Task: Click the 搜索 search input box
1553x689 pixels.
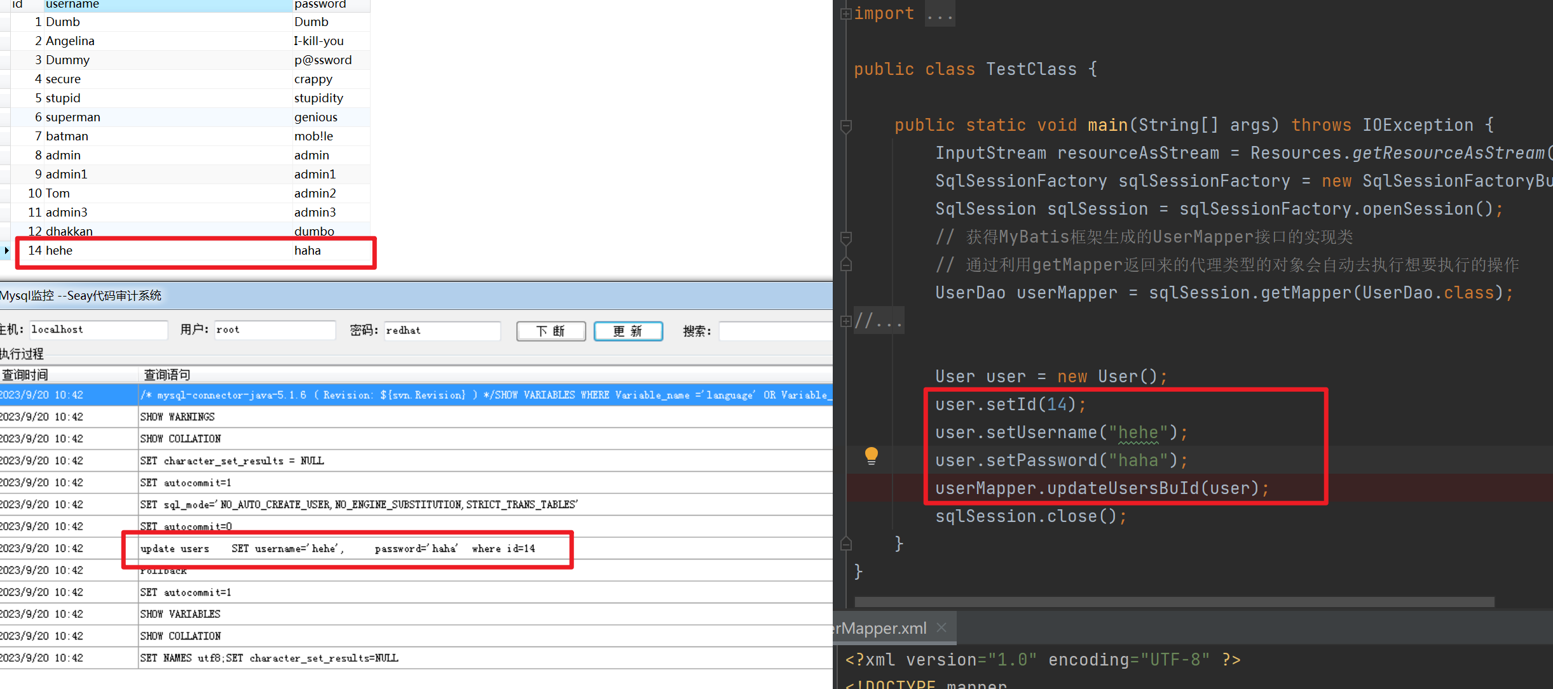Action: click(774, 331)
